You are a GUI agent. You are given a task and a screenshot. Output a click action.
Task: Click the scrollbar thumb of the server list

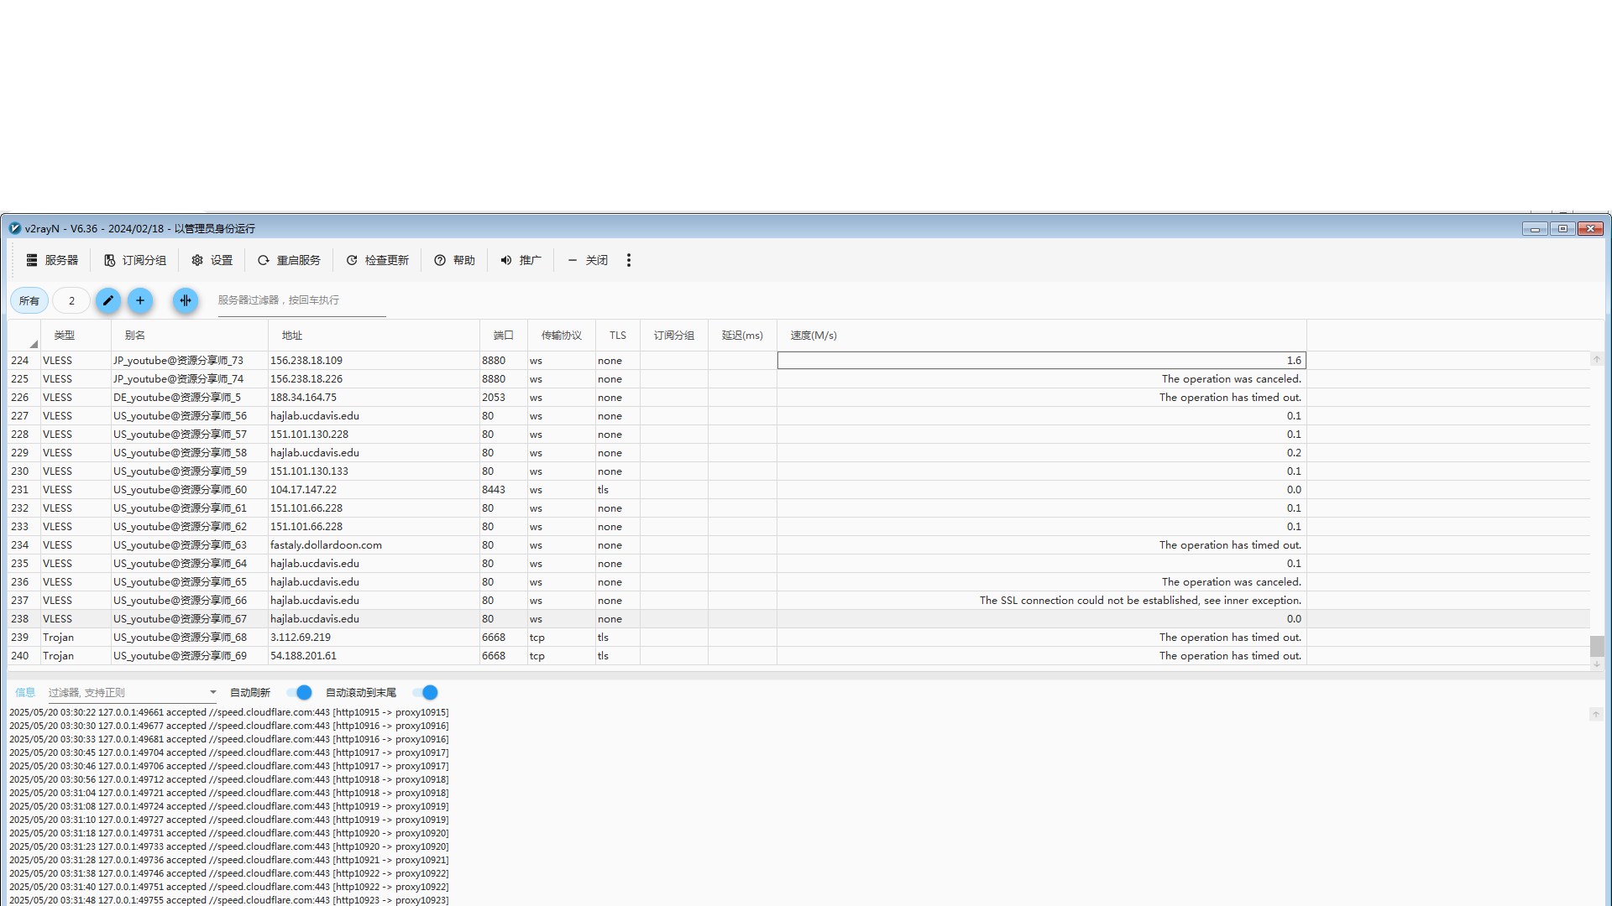click(x=1597, y=646)
